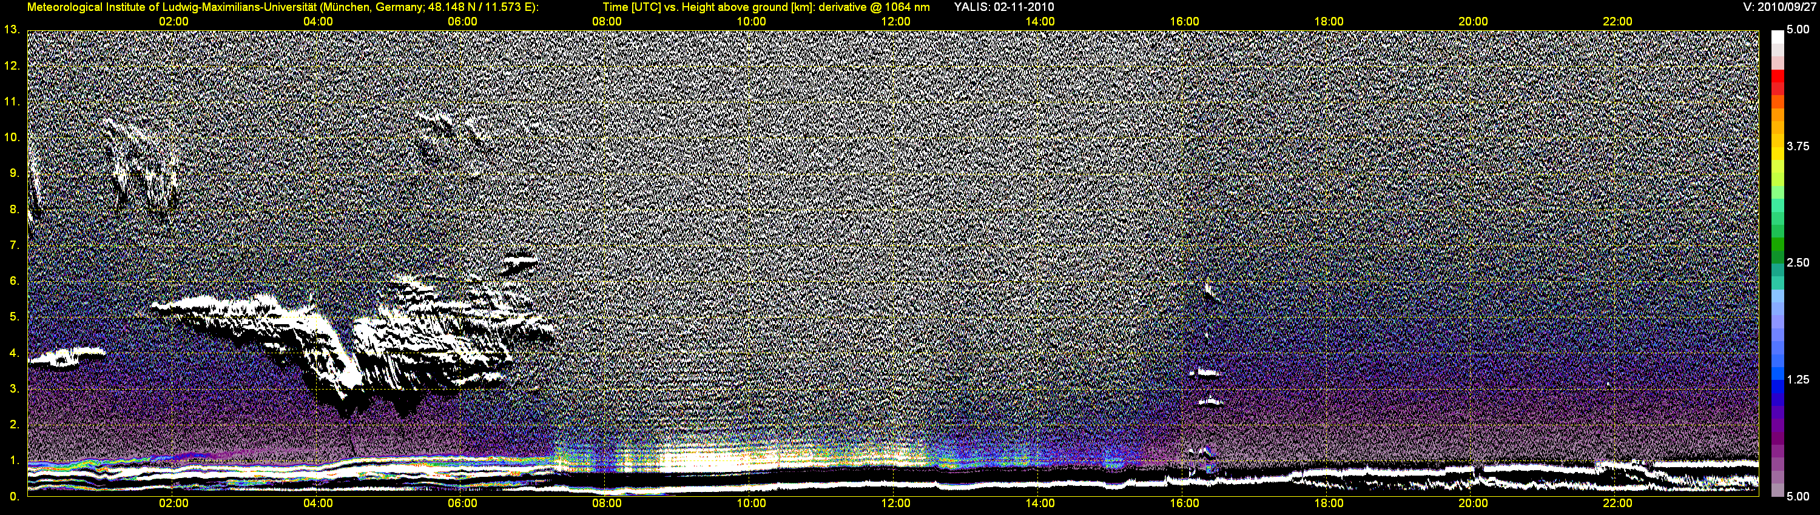
Task: Click 08:00 on the lower time axis
Action: (x=607, y=503)
